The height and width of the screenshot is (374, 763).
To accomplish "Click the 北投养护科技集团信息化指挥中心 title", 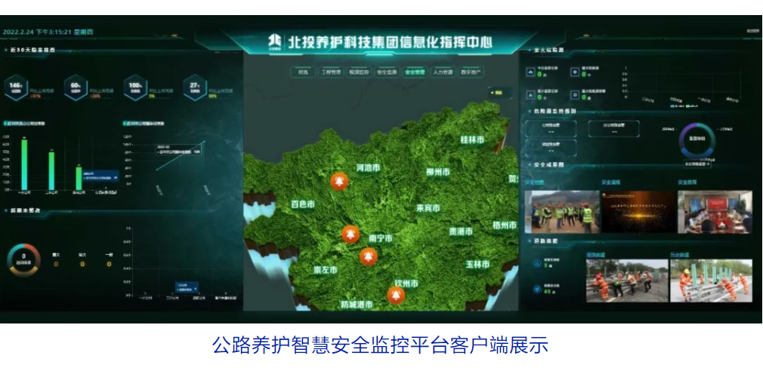I will [x=389, y=41].
